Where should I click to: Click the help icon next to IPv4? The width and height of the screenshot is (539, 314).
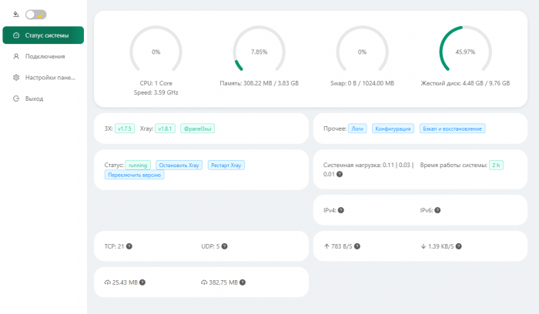pyautogui.click(x=340, y=210)
